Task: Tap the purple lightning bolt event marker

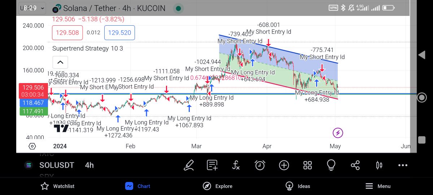Action: [338, 133]
